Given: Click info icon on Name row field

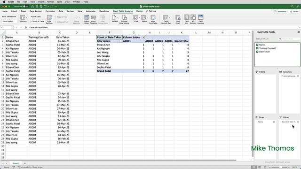Looking at the screenshot, I should (274, 122).
